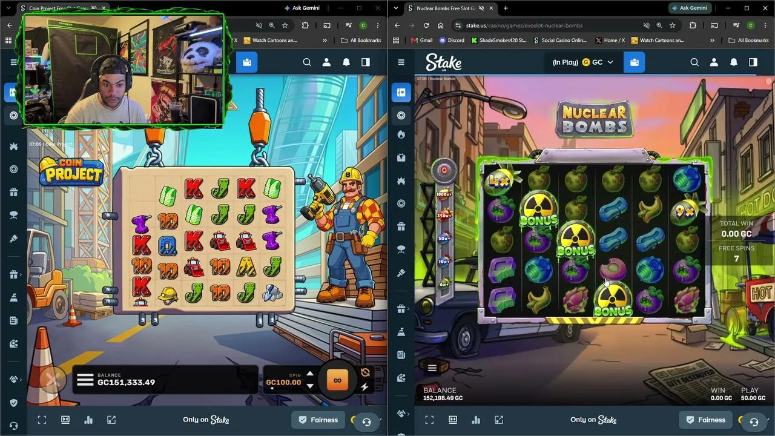Screen dimensions: 775x436
Task: Expand the GC currency dropdown in Nuclear Bombs window
Action: coord(582,62)
